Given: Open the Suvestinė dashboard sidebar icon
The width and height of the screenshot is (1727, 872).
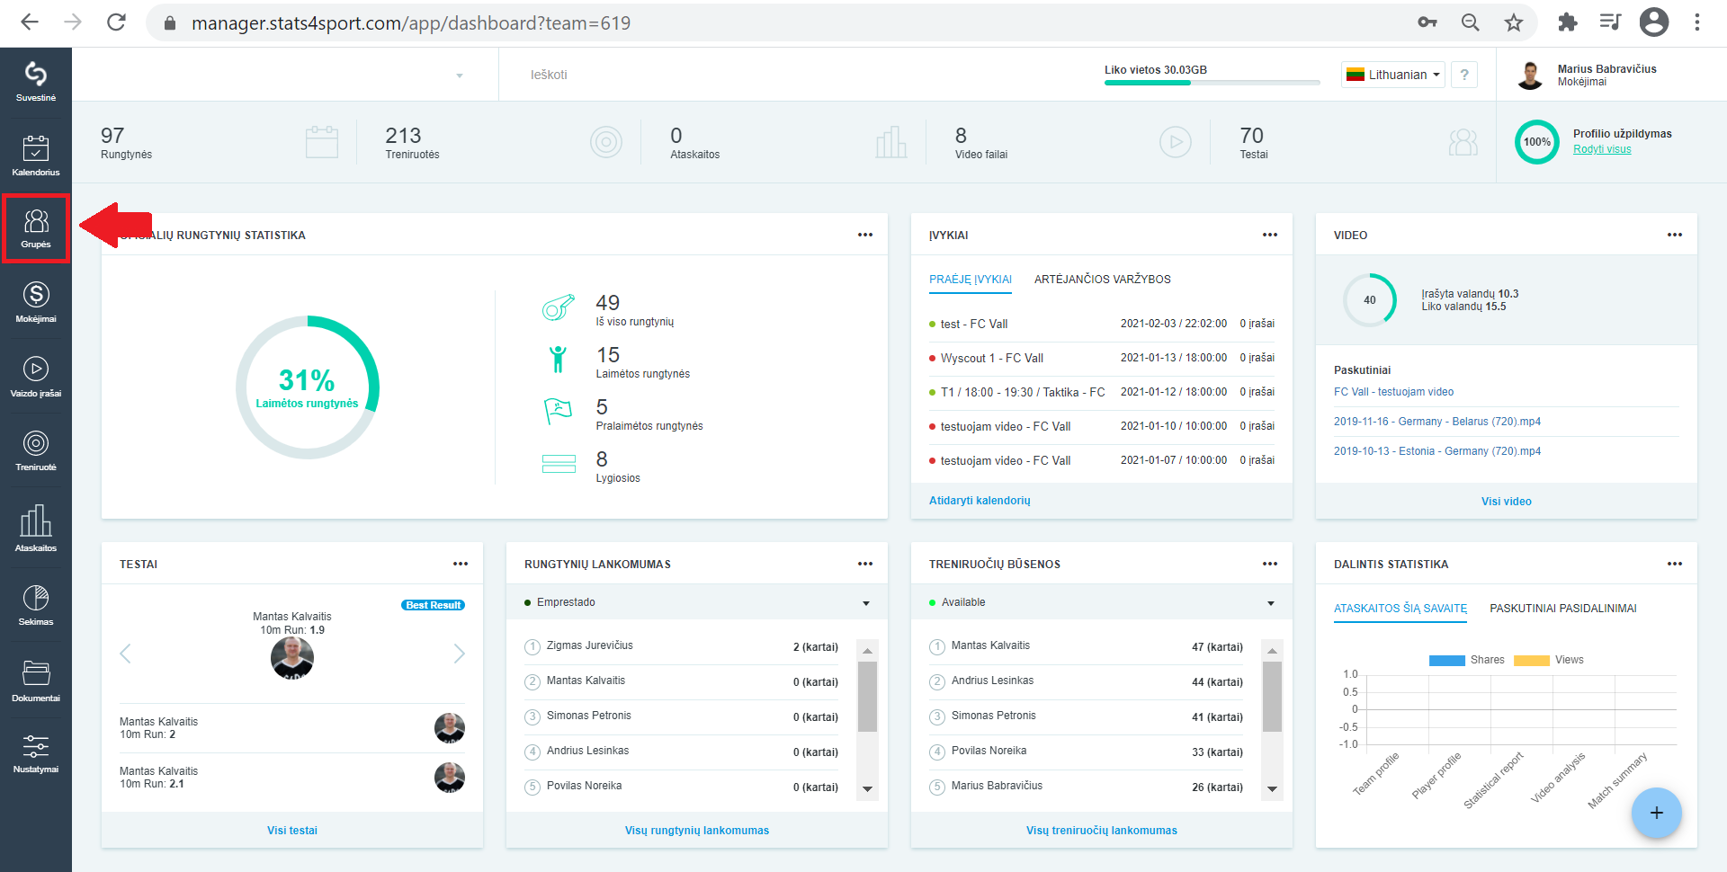Looking at the screenshot, I should click(36, 82).
